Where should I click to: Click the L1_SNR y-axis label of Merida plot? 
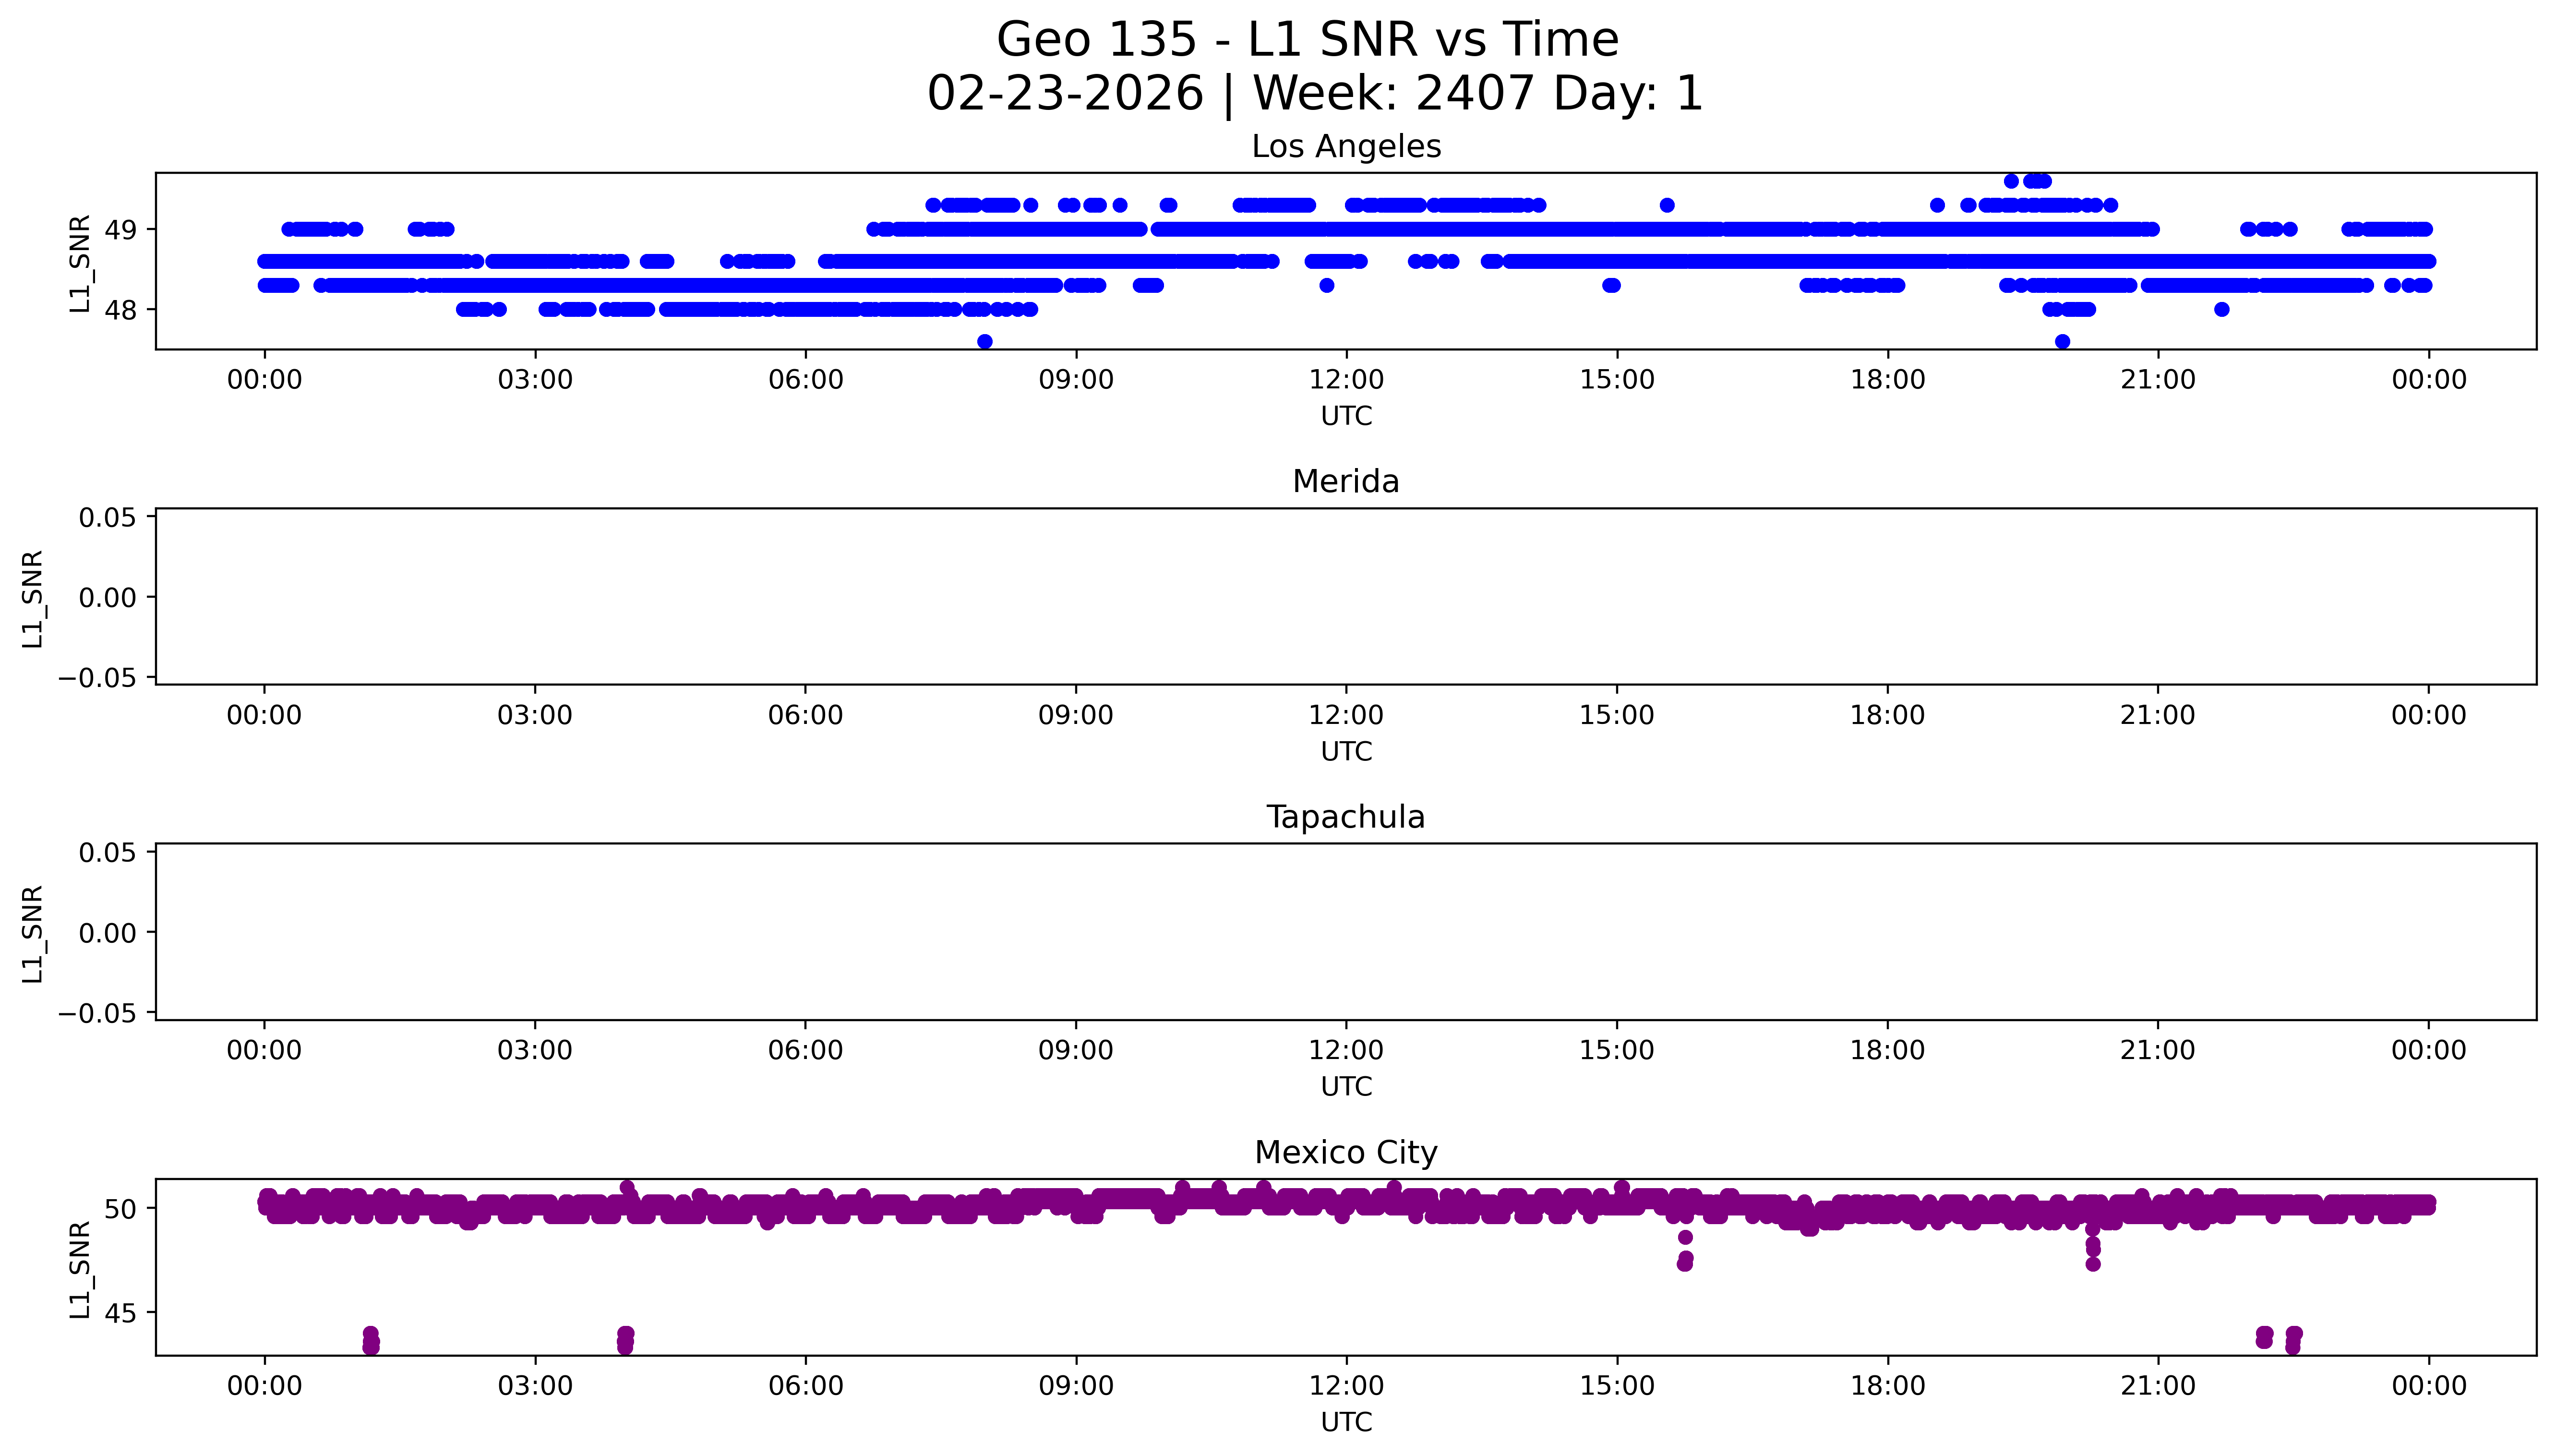click(x=32, y=598)
